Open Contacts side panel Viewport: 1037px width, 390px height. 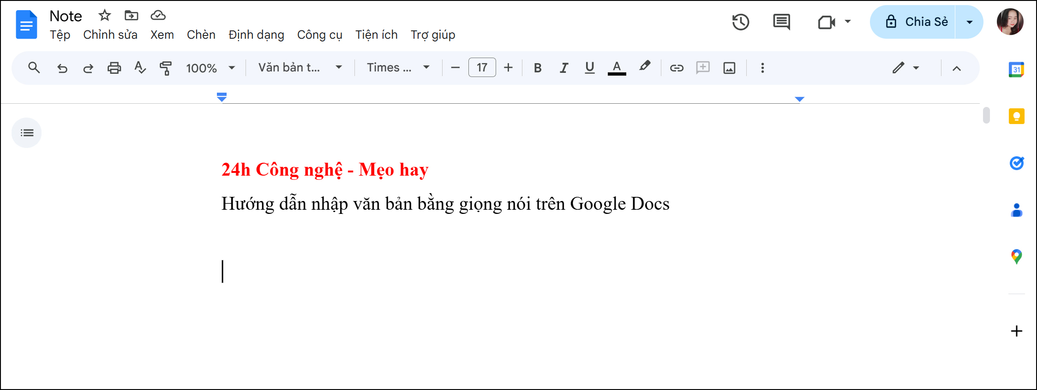[1016, 210]
